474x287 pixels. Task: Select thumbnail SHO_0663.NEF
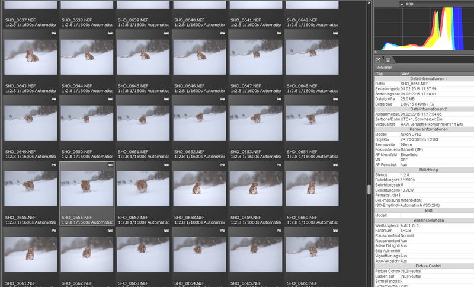143,254
